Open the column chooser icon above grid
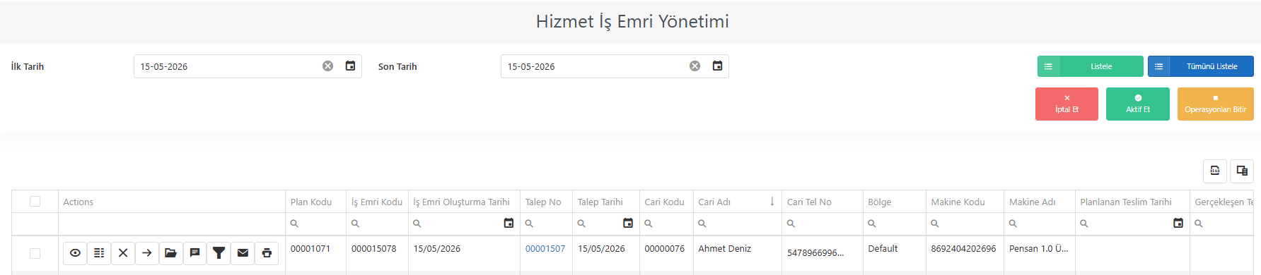This screenshot has height=275, width=1261. [1242, 171]
